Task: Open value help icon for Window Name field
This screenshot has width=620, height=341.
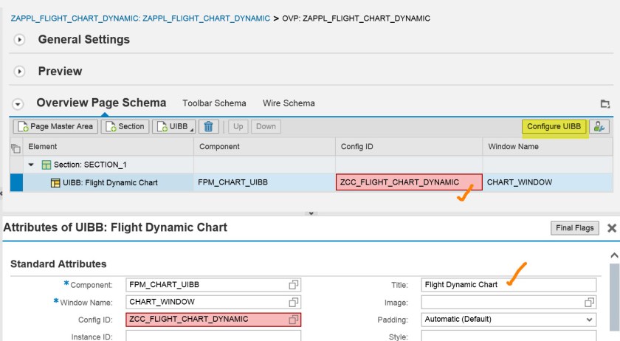Action: point(293,302)
